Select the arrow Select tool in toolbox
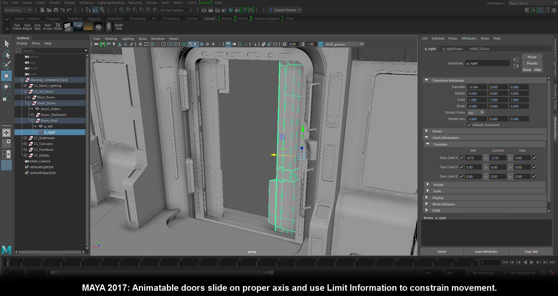Viewport: 558px width, 296px height. click(7, 44)
